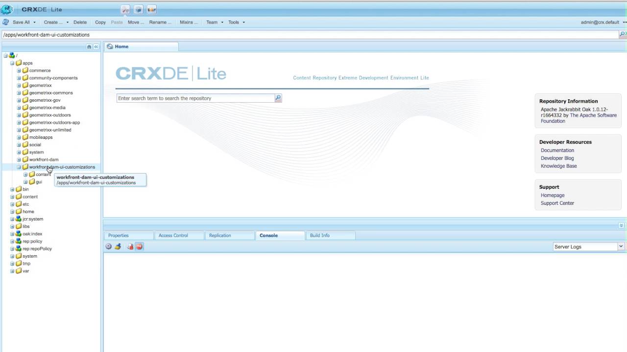Expand the social folder node
627x352 pixels.
pyautogui.click(x=19, y=145)
